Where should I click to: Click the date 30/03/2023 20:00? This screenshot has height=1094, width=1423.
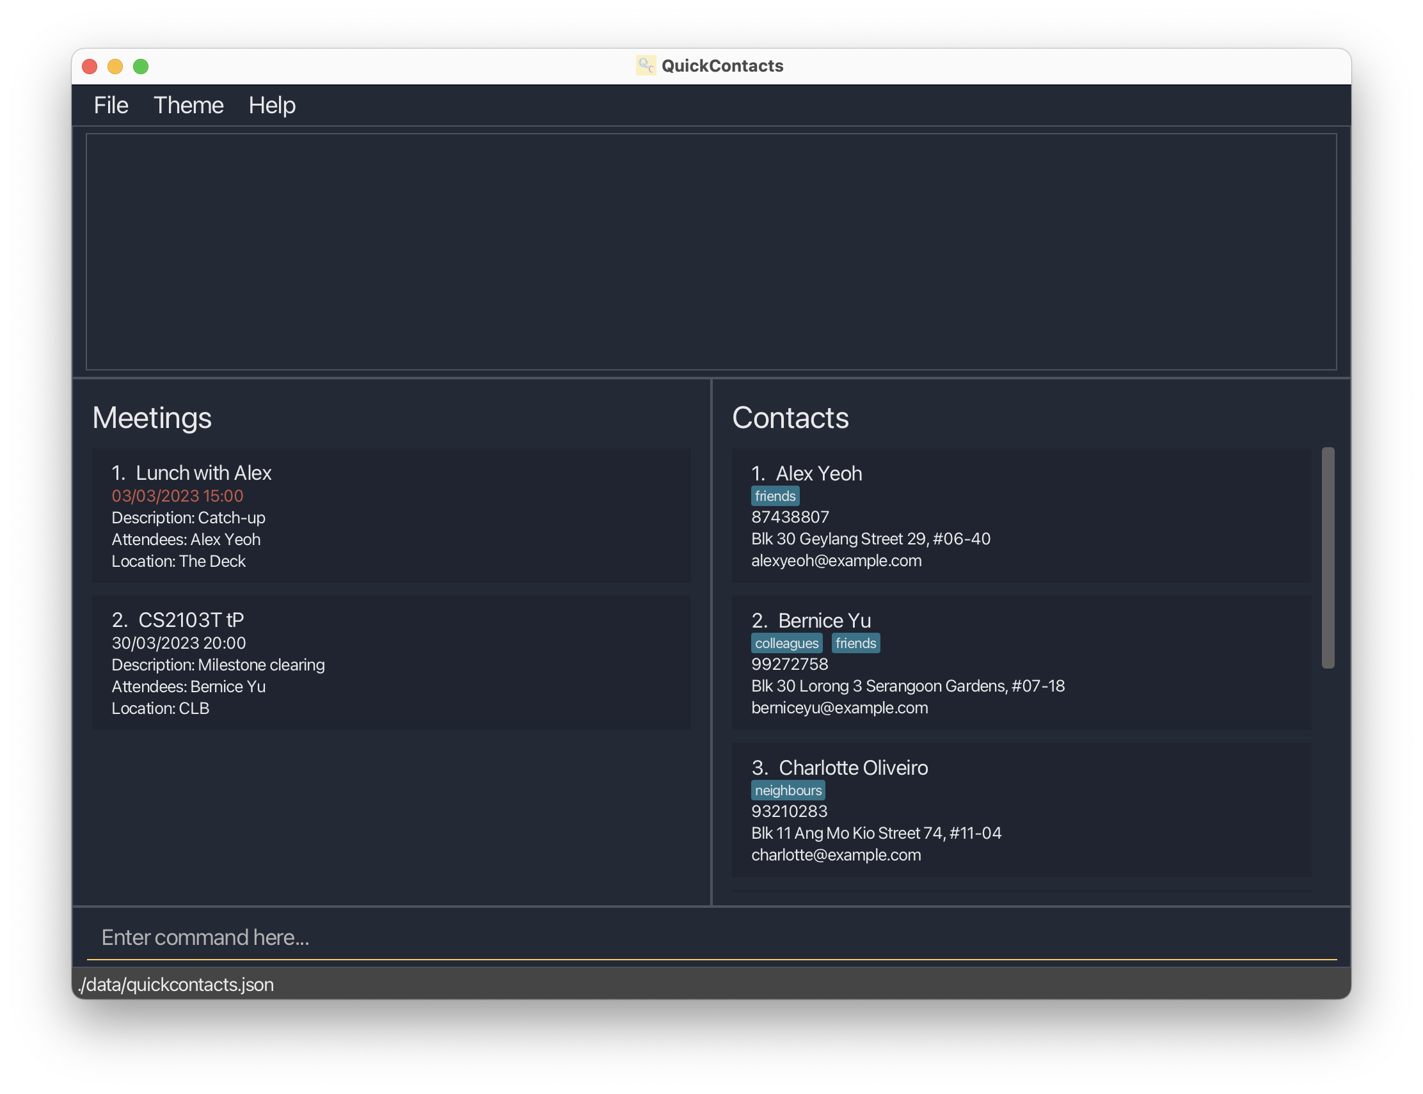(179, 644)
